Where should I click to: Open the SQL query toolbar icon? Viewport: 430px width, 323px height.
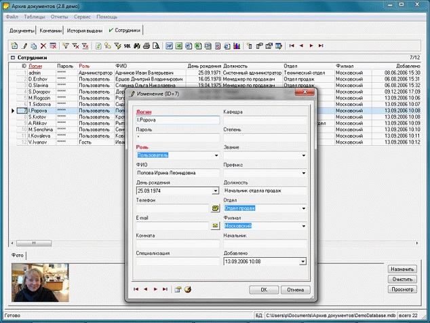tap(126, 46)
